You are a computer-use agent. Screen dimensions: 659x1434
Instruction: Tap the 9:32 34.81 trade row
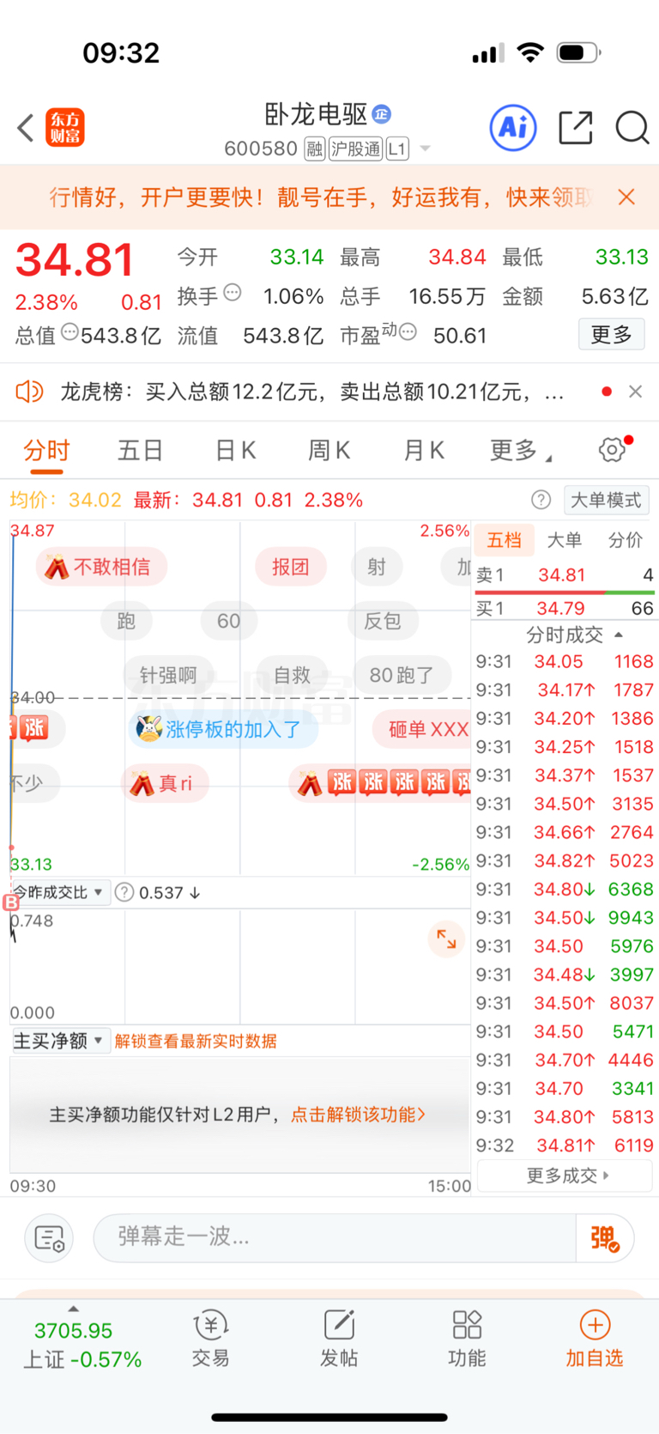565,1145
